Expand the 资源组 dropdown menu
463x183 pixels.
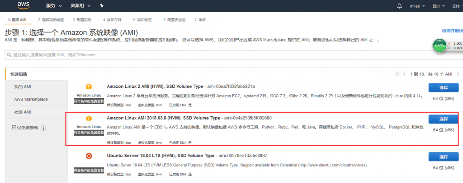[x=80, y=6]
